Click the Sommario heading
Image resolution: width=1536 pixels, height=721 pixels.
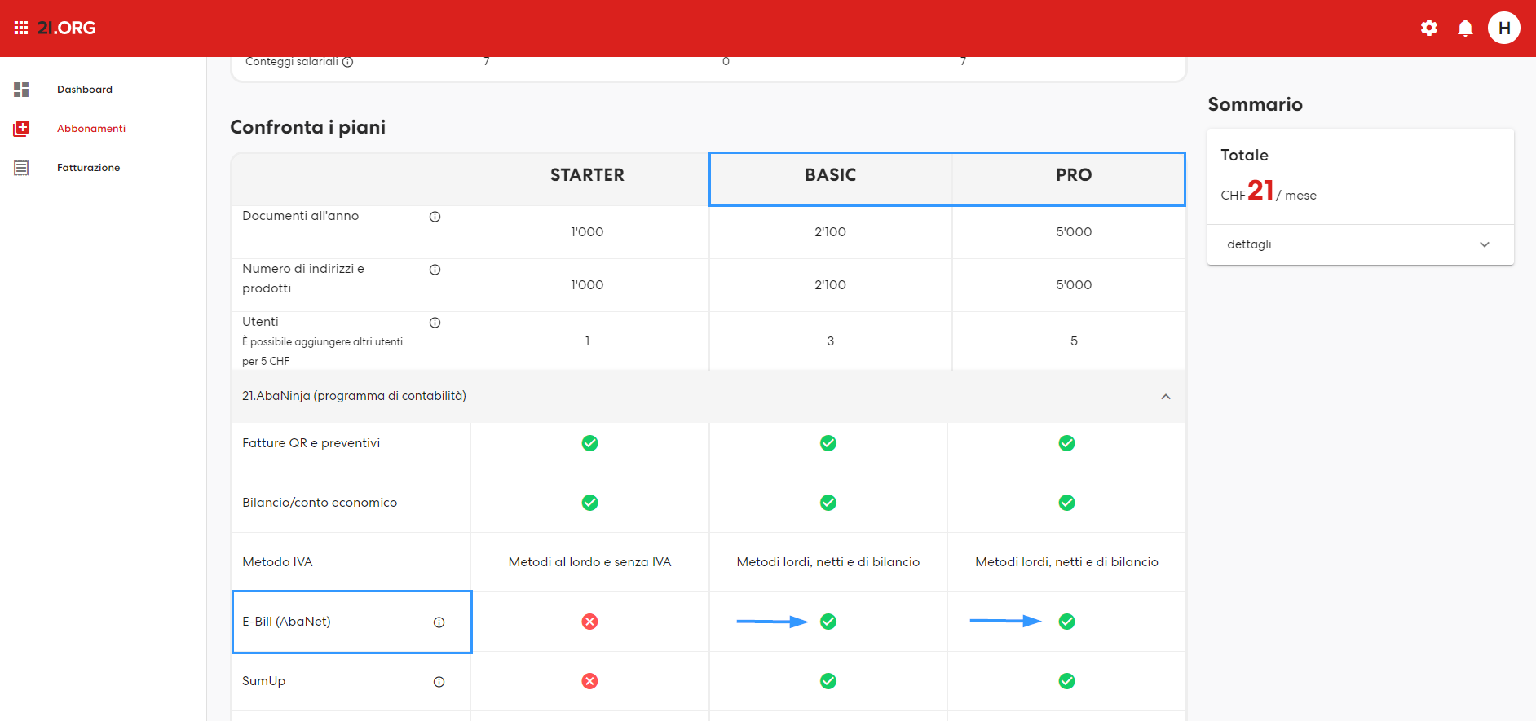click(x=1255, y=104)
